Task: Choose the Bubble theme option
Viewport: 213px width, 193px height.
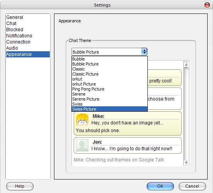Action: 110,59
